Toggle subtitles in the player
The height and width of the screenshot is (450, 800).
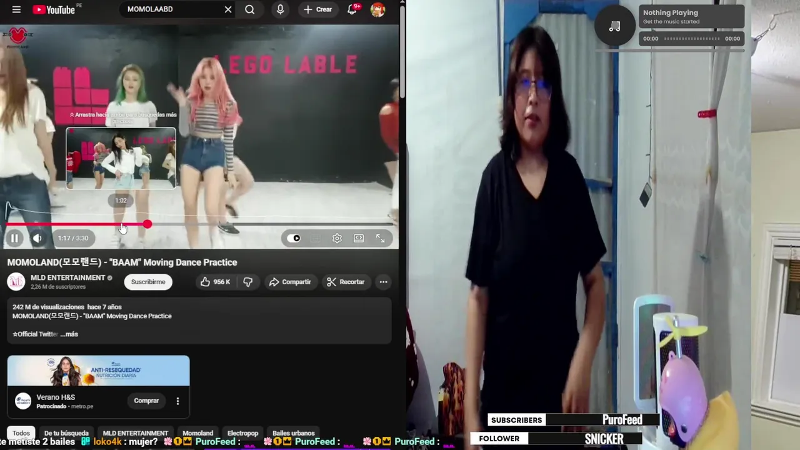click(x=316, y=238)
